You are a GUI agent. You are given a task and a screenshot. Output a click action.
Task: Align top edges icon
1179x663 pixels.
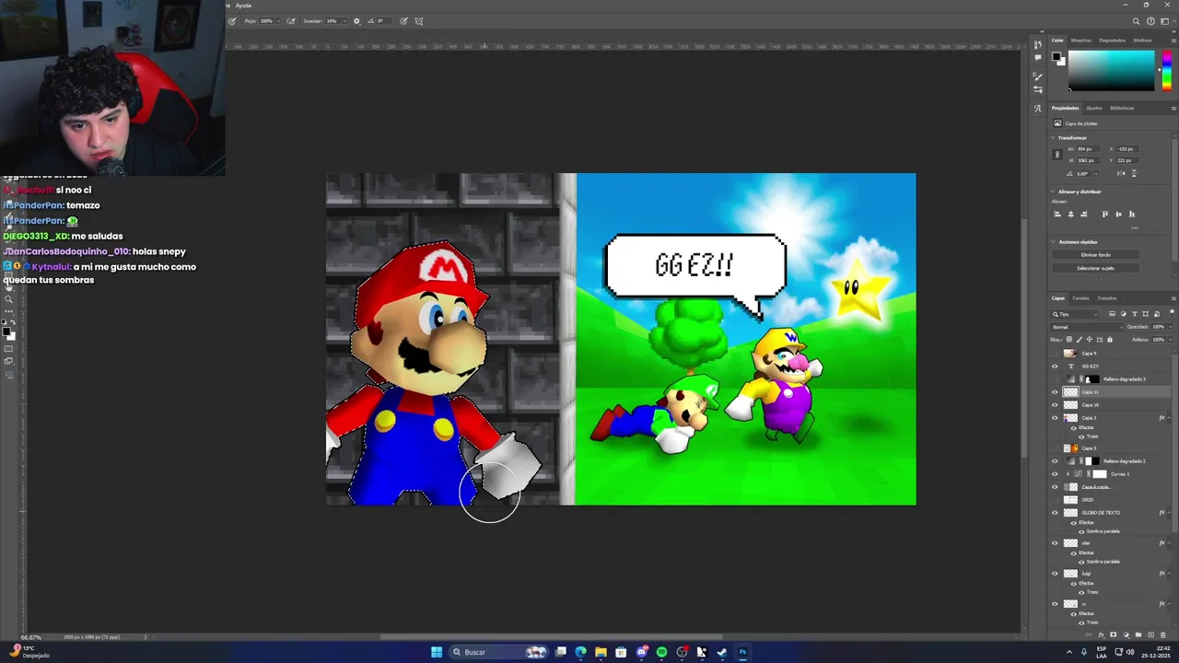coord(1105,214)
